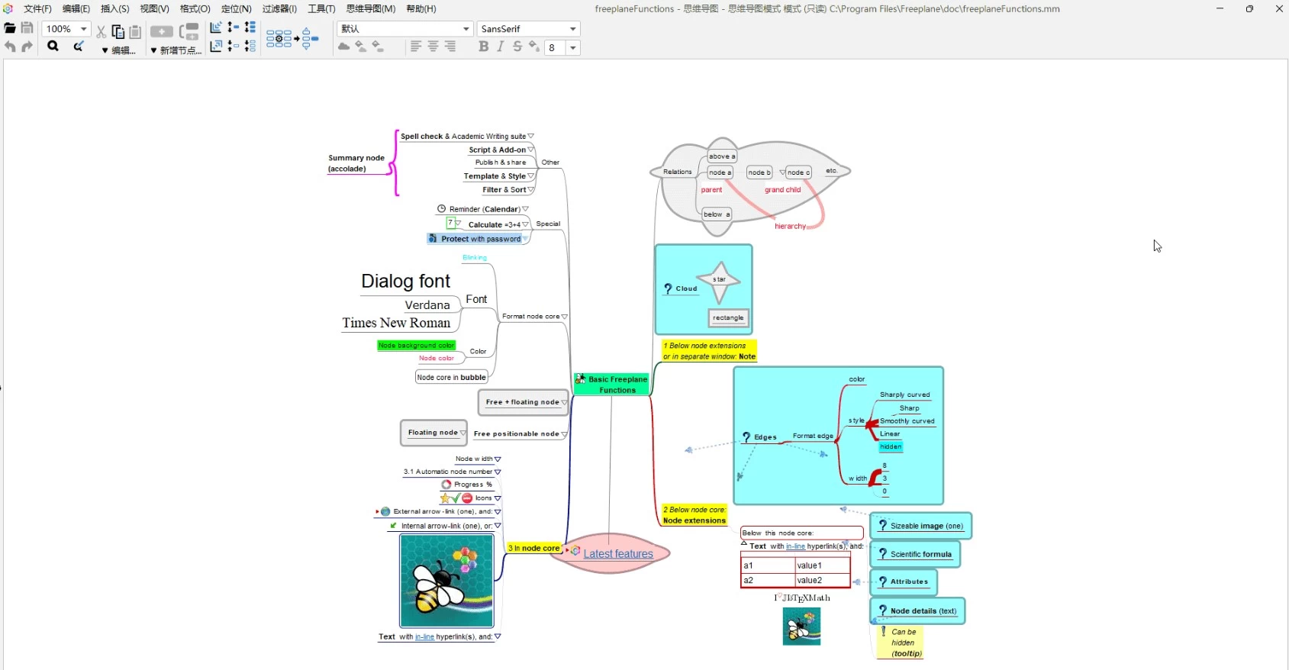Screen dimensions: 1289x670
Task: Select the Basic Freeplane Functions root node
Action: tap(613, 385)
